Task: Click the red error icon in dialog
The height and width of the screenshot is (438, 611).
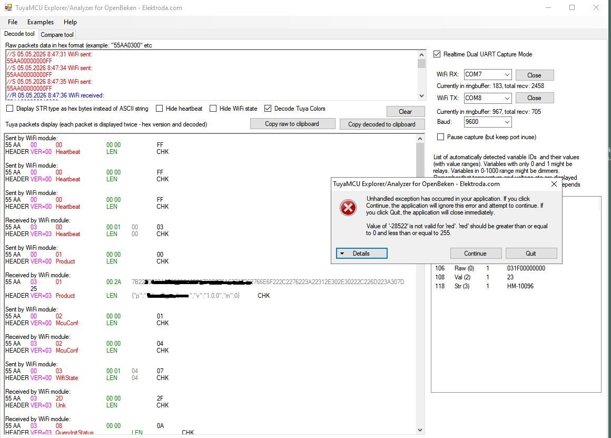Action: click(348, 208)
